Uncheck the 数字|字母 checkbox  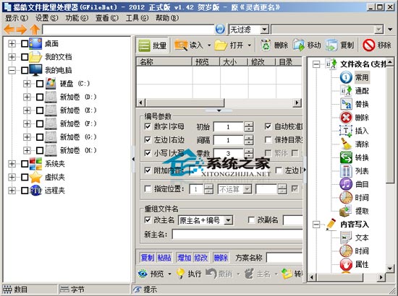(x=148, y=126)
